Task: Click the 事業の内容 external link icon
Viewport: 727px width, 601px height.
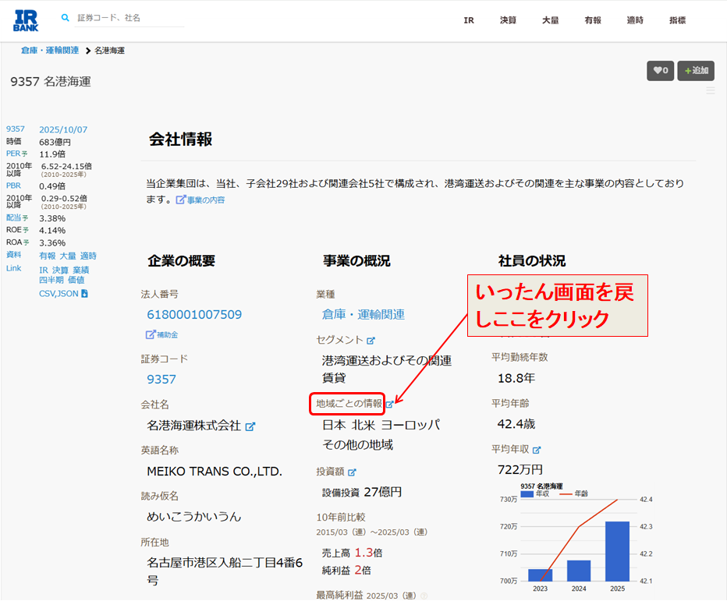Action: tap(181, 200)
